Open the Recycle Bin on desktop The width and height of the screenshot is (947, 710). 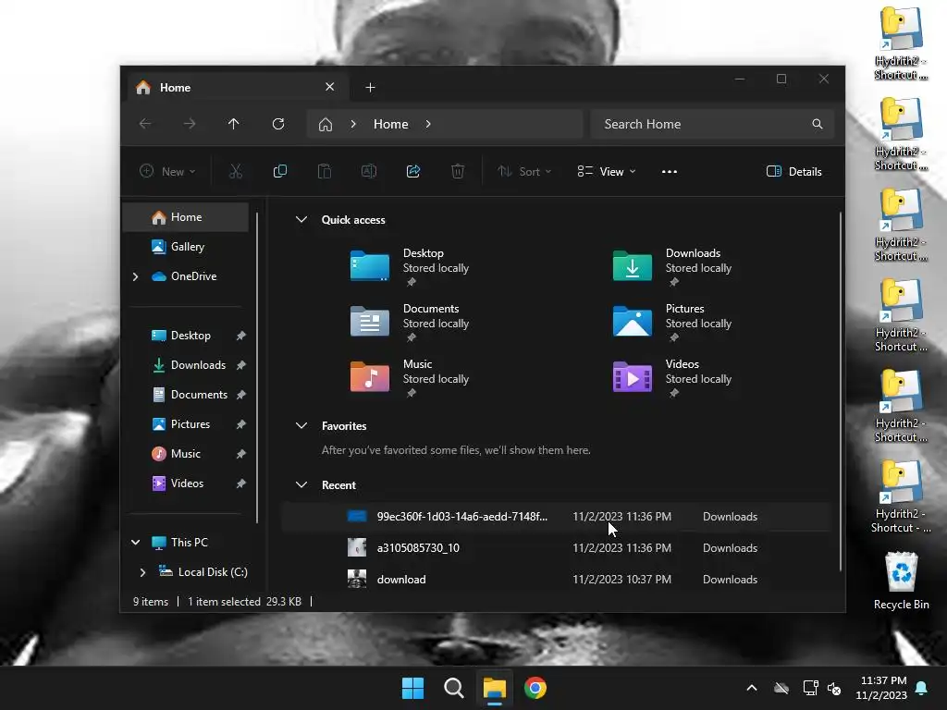(901, 581)
